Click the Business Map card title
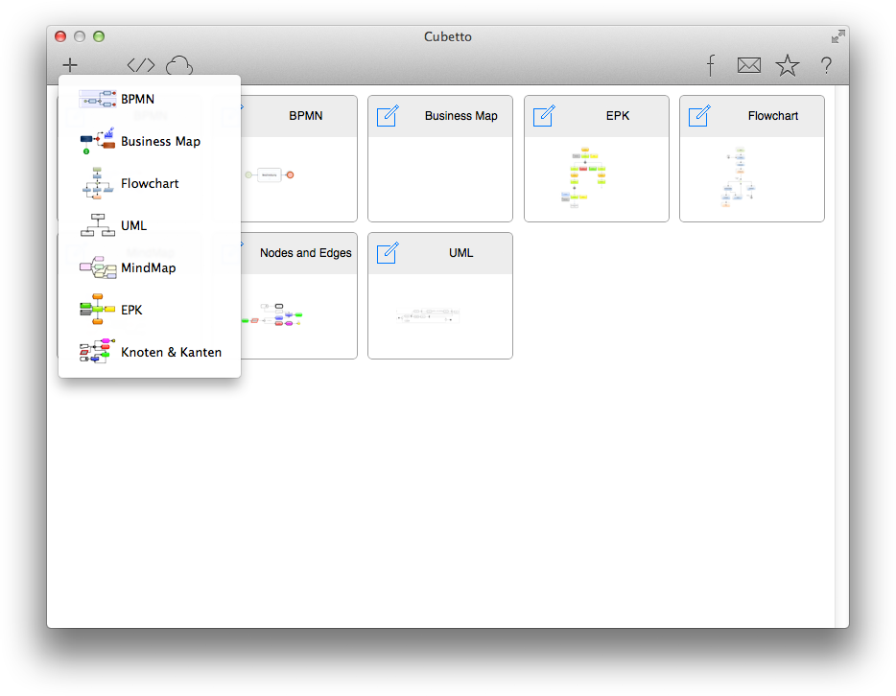Viewport: 896px width, 696px height. click(x=461, y=116)
